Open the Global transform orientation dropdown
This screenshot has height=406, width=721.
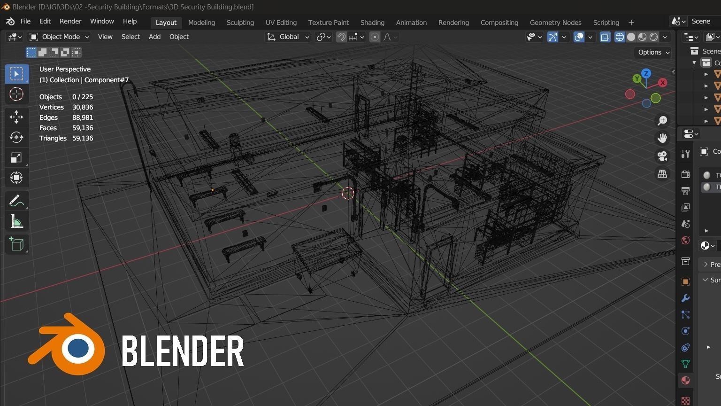tap(288, 37)
